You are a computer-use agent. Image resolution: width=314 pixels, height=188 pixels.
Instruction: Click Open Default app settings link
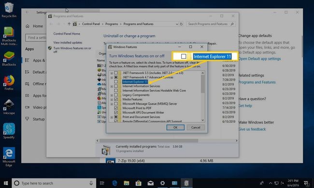[x=259, y=59]
